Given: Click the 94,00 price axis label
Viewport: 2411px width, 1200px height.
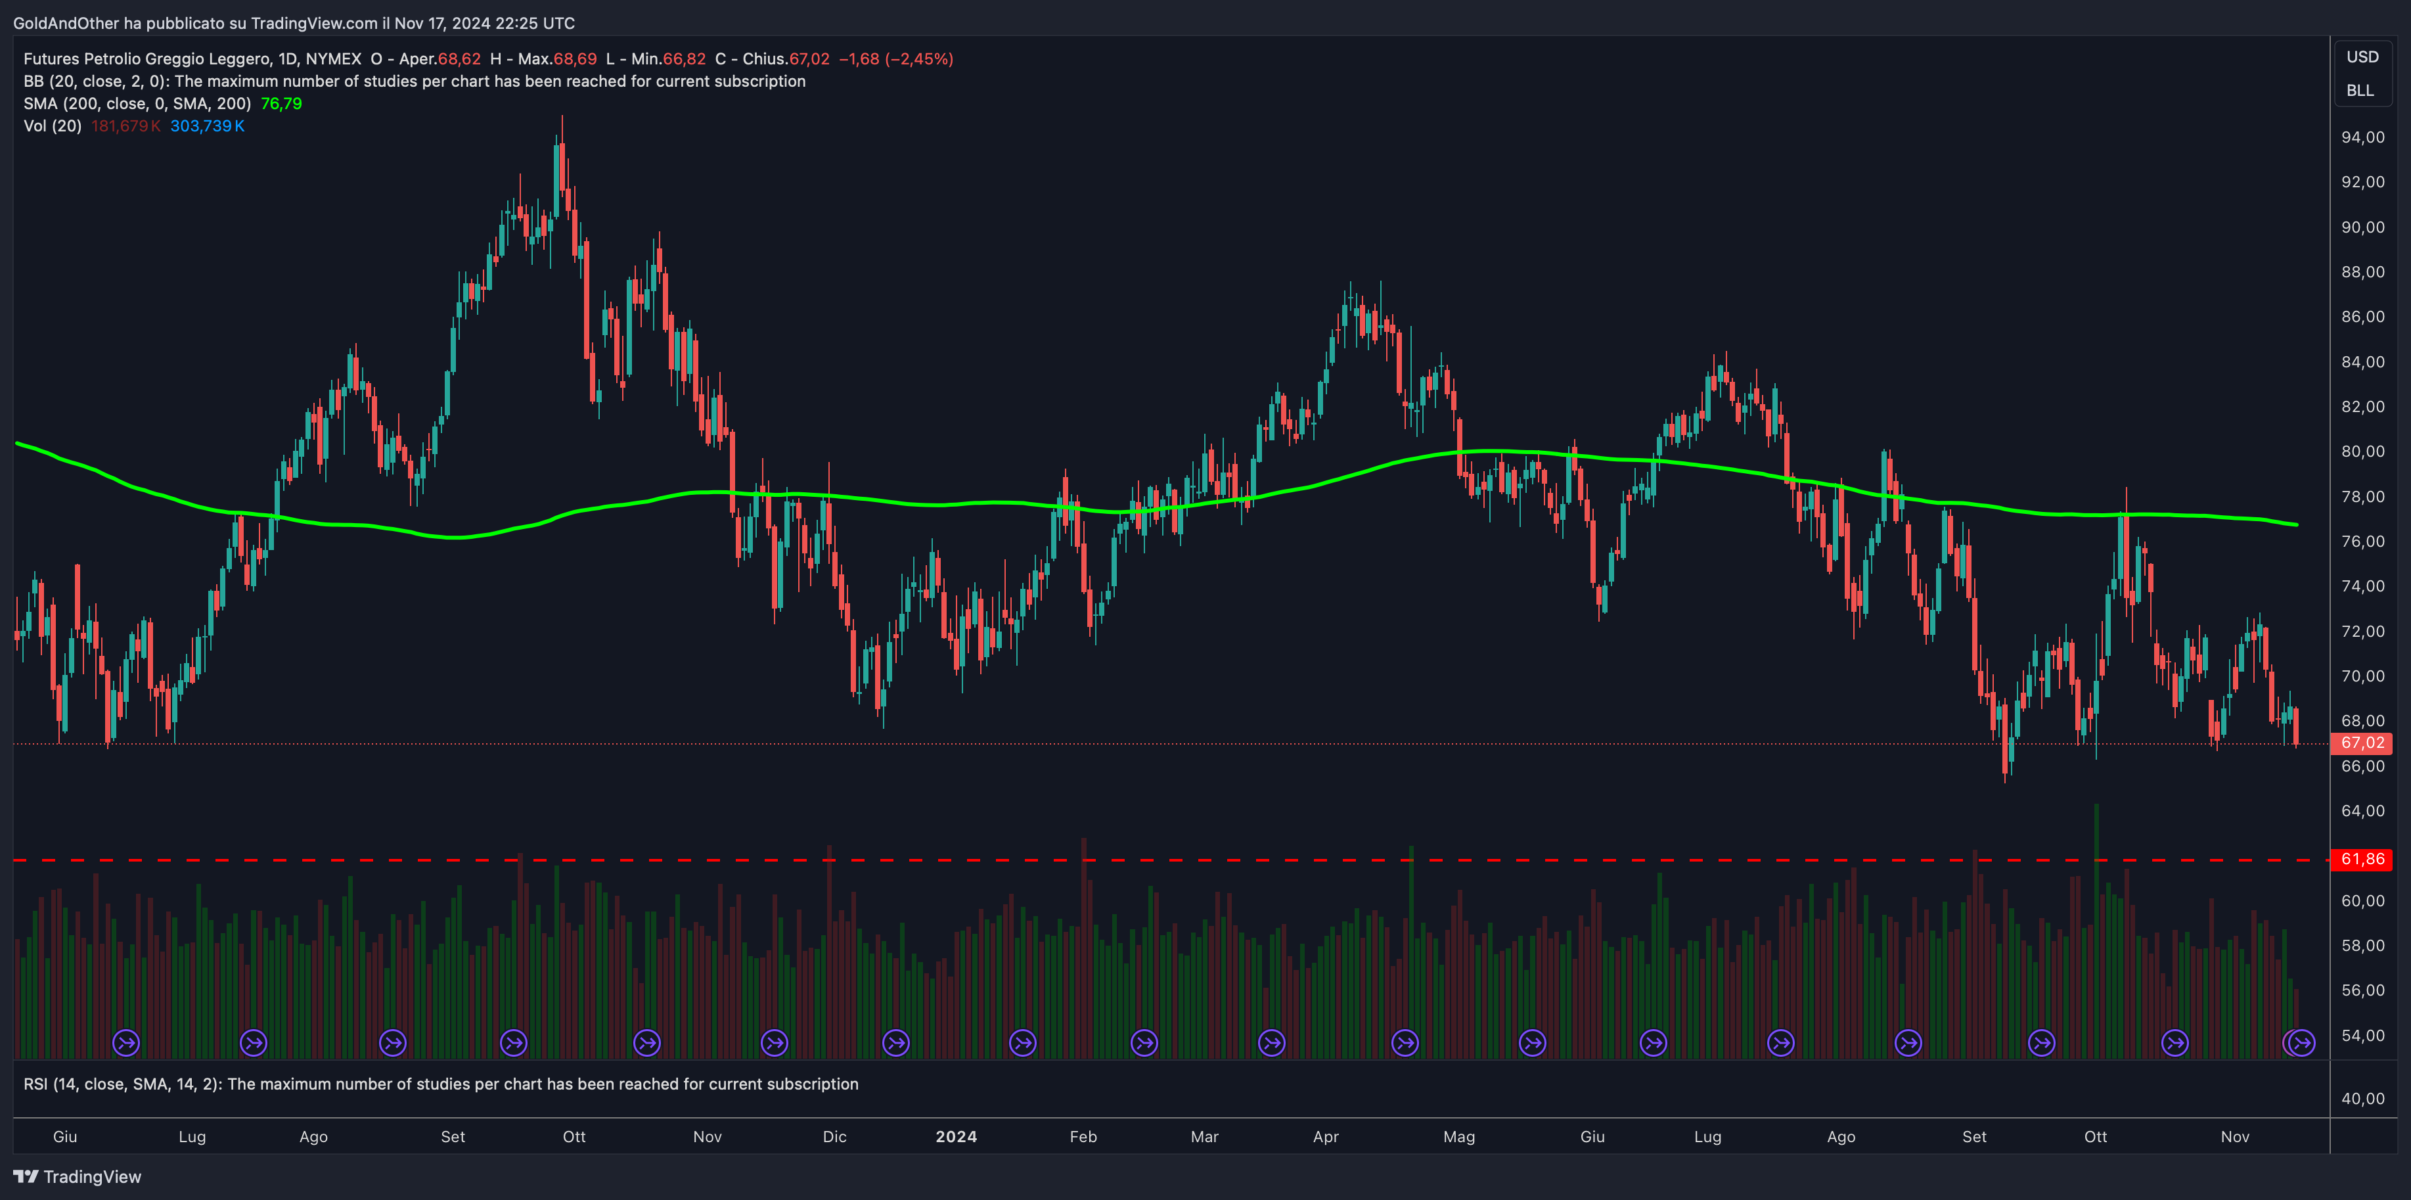Looking at the screenshot, I should tap(2362, 137).
